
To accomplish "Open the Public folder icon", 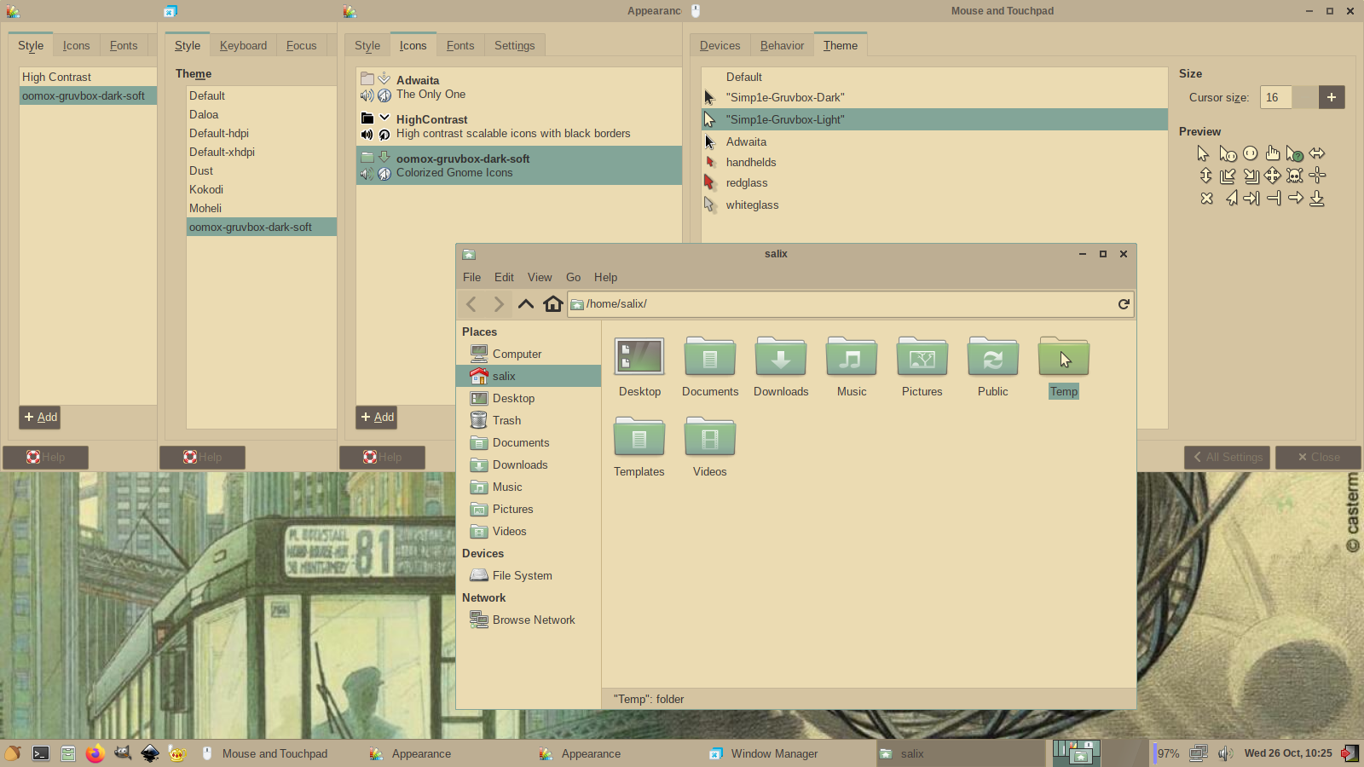I will pyautogui.click(x=992, y=357).
